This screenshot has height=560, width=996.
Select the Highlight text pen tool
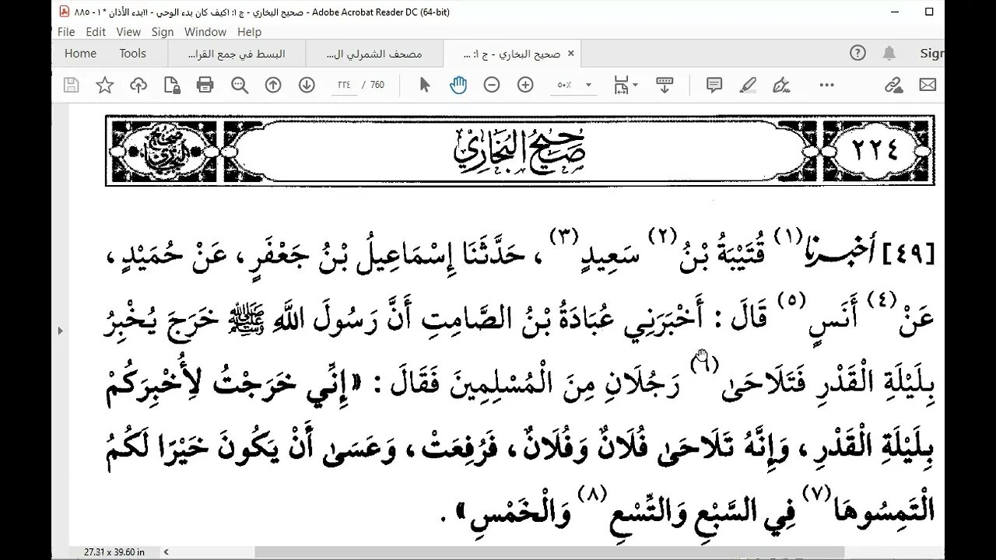click(x=749, y=86)
